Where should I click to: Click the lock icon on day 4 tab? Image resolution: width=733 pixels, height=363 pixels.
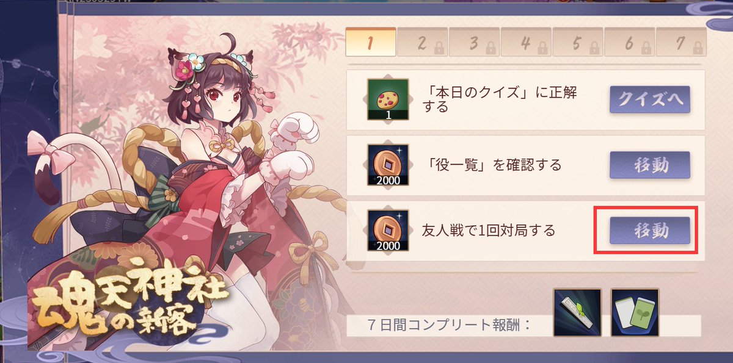[x=541, y=46]
